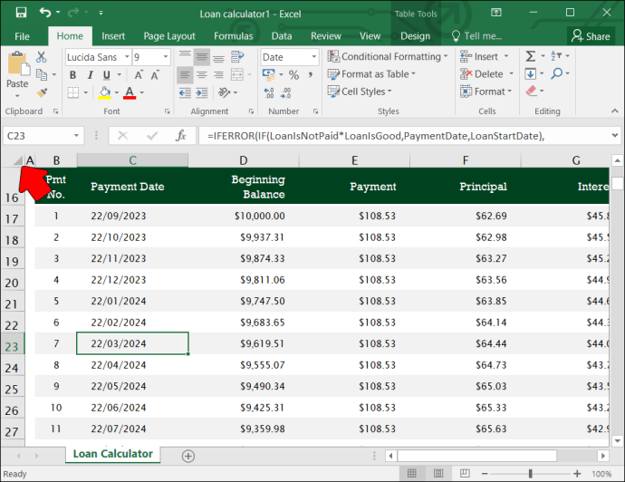
Task: Decrease font size with the smaller A icon
Action: pyautogui.click(x=155, y=74)
